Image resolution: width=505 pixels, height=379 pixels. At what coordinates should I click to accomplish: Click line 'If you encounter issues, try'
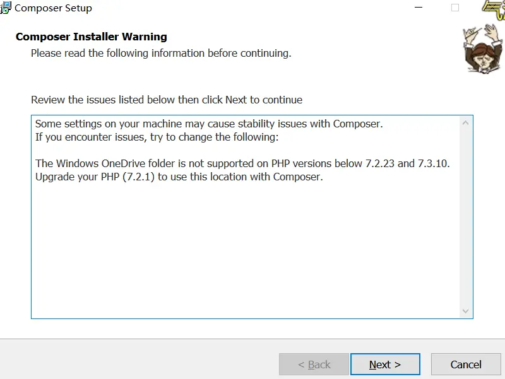157,137
